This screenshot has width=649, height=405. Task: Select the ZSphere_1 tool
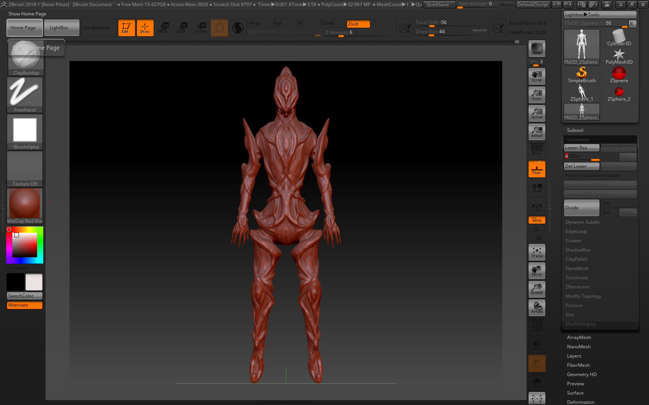[582, 93]
